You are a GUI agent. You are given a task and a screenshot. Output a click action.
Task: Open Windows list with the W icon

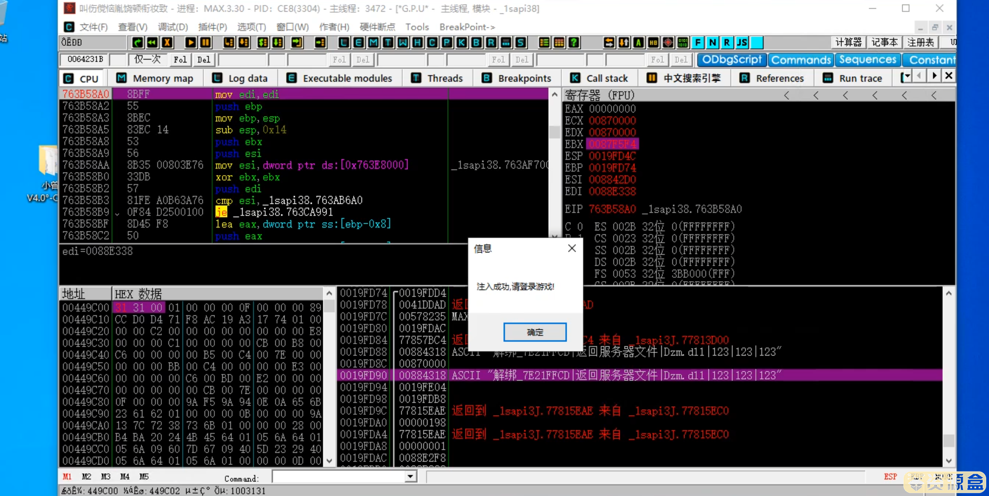pos(403,43)
